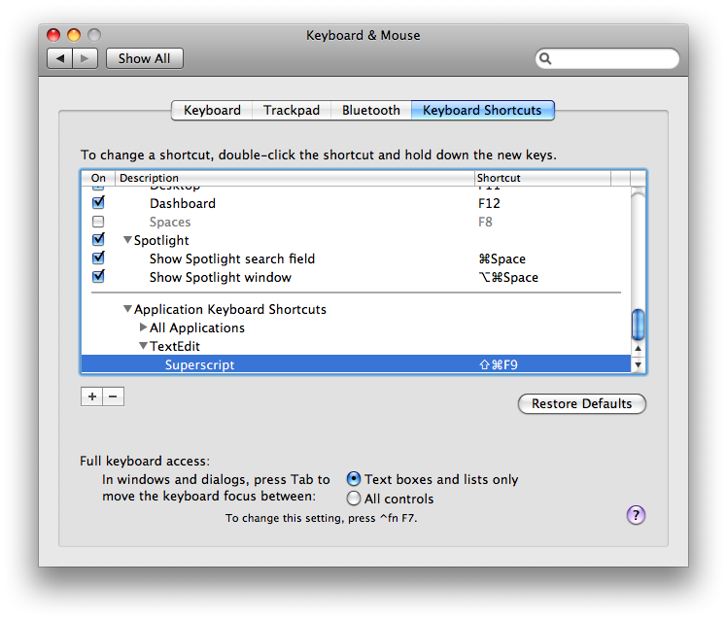
Task: Click the back navigation arrow
Action: tap(60, 58)
